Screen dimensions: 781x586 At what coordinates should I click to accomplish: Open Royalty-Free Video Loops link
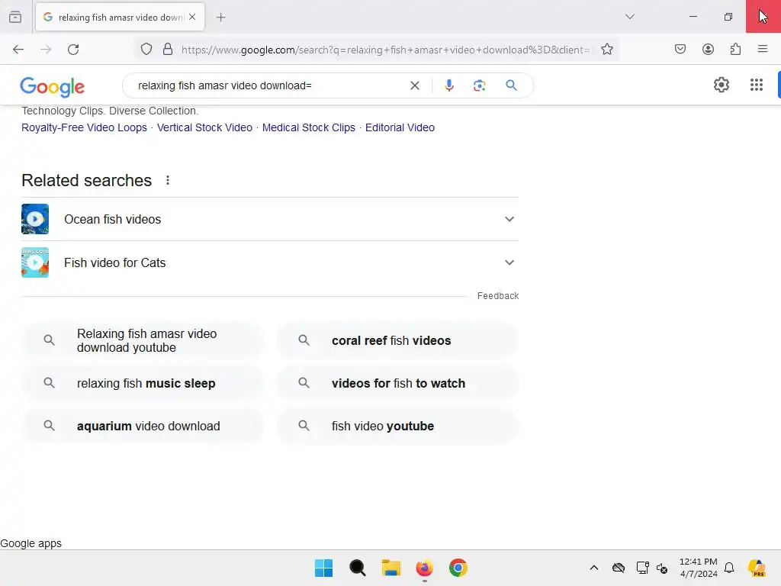(x=84, y=127)
